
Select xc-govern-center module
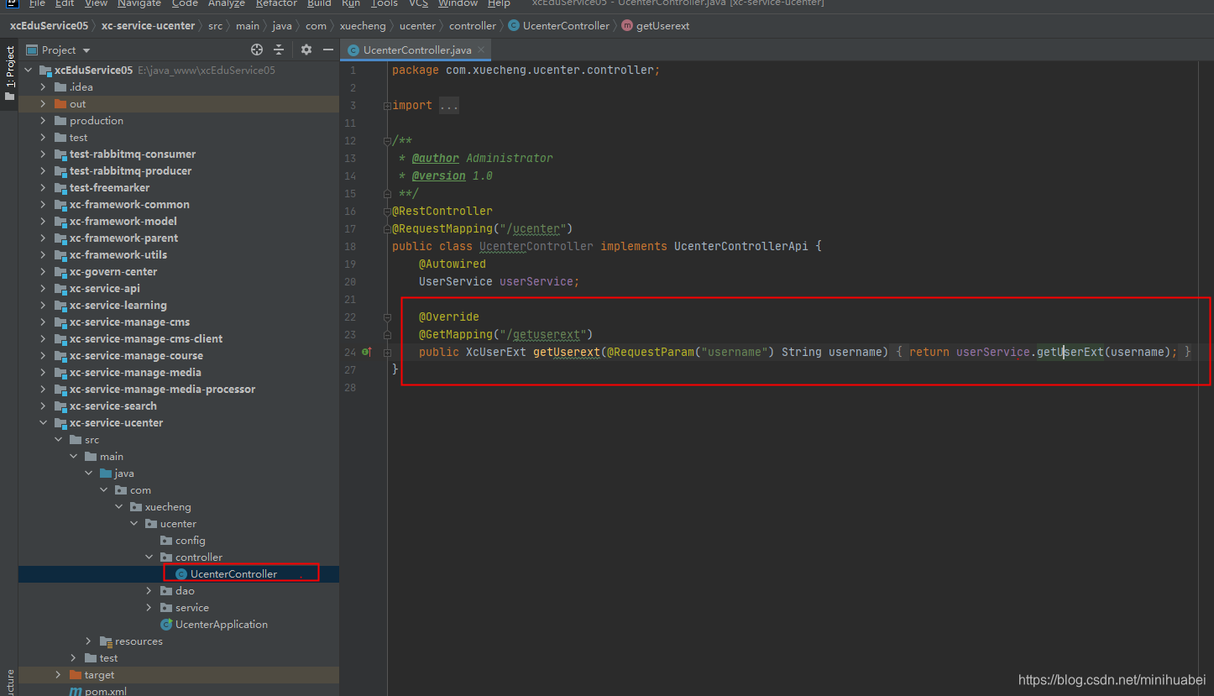113,272
